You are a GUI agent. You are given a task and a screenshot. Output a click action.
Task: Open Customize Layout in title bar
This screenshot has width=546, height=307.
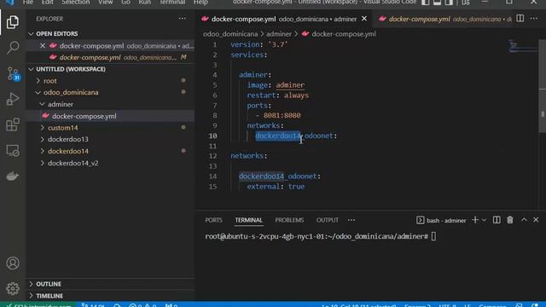[466, 2]
